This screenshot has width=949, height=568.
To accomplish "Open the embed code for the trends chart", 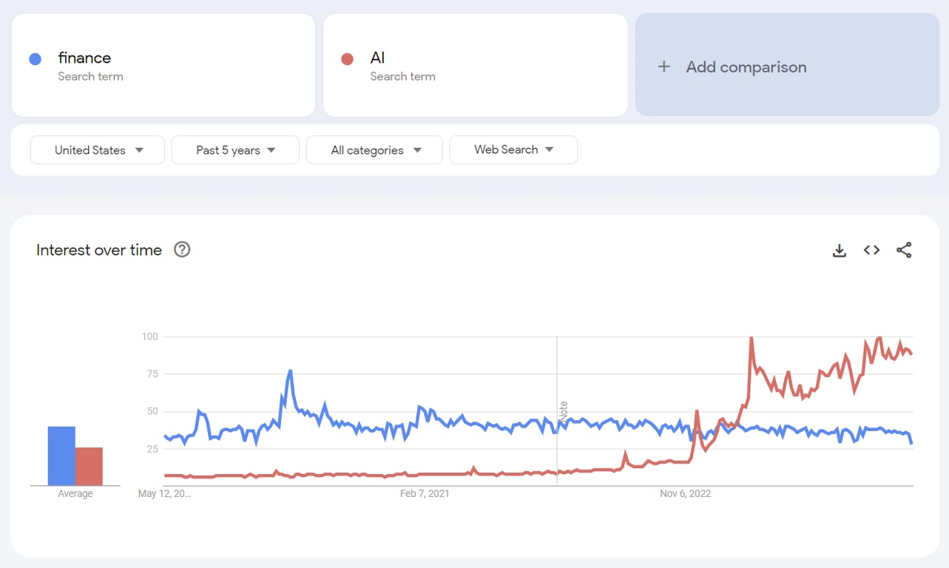I will 871,250.
